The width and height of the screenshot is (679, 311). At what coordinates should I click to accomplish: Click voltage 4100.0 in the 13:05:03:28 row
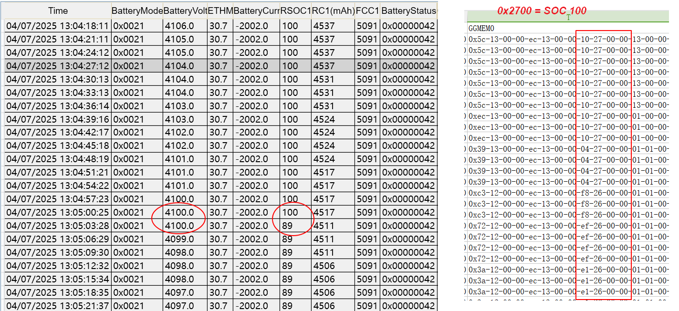[x=185, y=226]
